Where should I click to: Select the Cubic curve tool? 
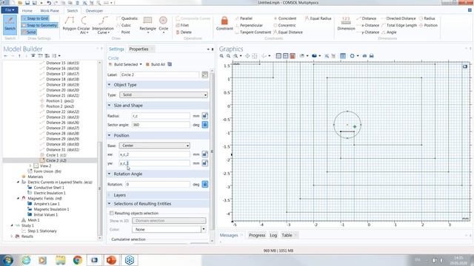[124, 25]
